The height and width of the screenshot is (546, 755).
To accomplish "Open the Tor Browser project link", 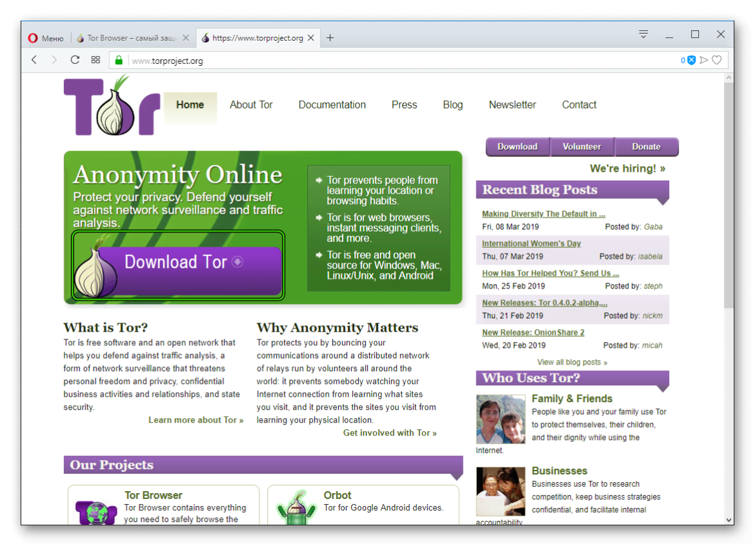I will (x=153, y=496).
